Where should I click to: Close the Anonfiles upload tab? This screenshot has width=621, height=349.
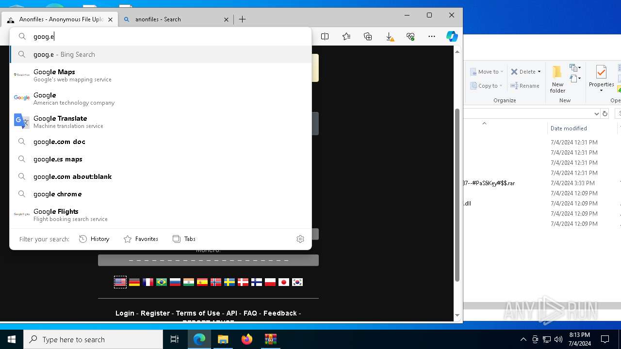click(110, 19)
